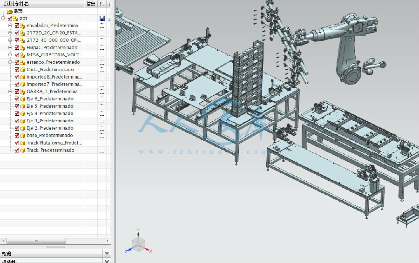
Task: Click the assembly icon next to zpt
Action: (x=15, y=18)
